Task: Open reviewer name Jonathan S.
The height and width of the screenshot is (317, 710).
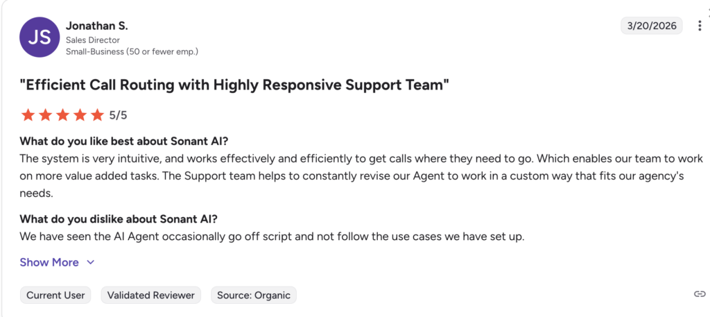Action: [x=97, y=26]
